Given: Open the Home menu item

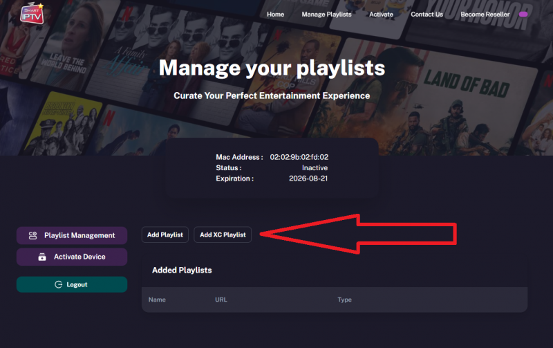Looking at the screenshot, I should (x=275, y=15).
